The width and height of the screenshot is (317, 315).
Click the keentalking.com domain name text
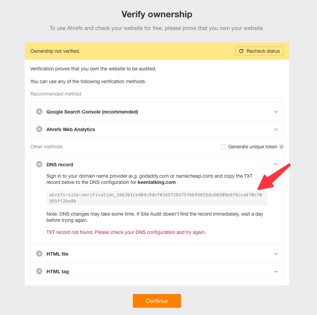pos(157,182)
